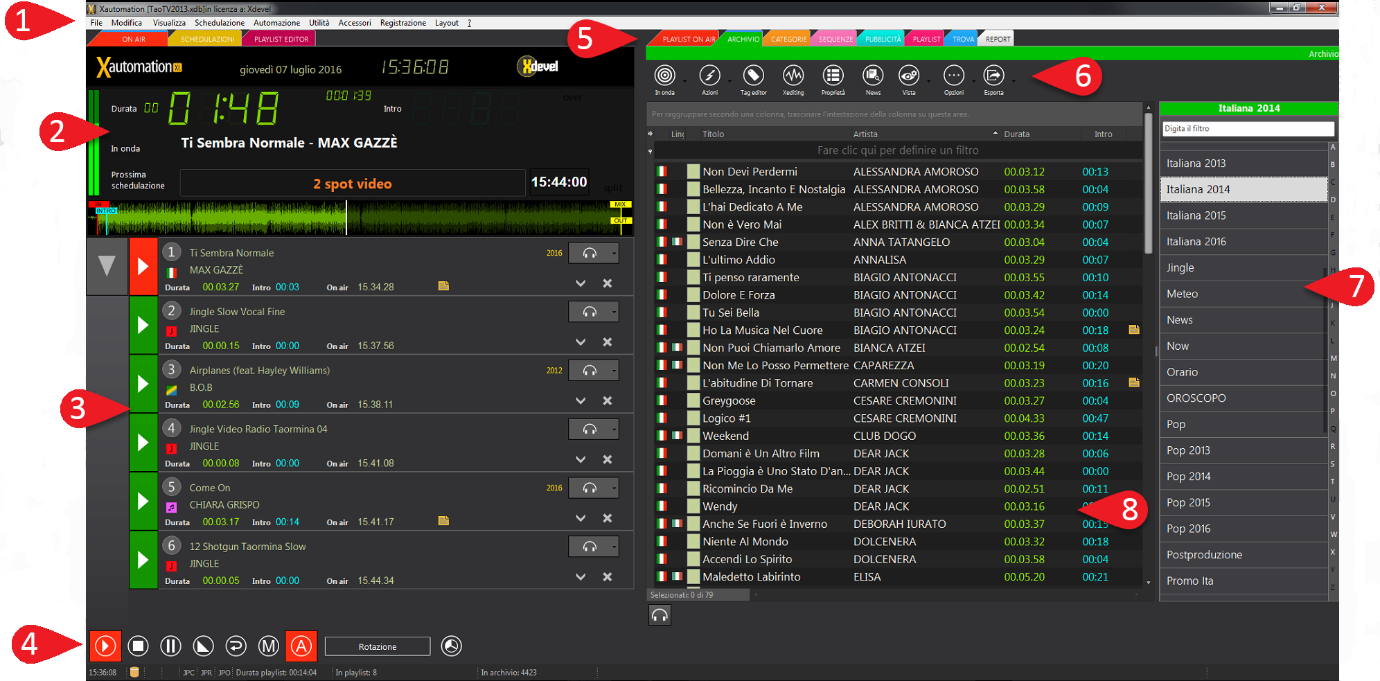Select Pop 2014 category
The width and height of the screenshot is (1380, 681).
(1244, 477)
